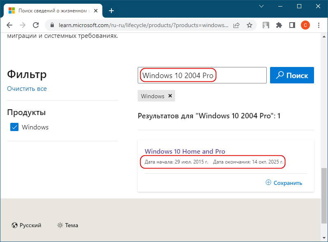Click Сохранить to save result

288,183
